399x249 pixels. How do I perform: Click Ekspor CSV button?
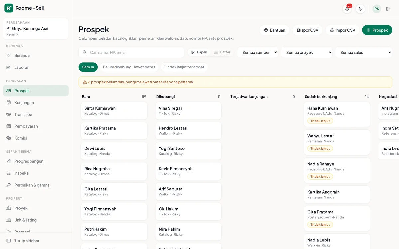307,30
